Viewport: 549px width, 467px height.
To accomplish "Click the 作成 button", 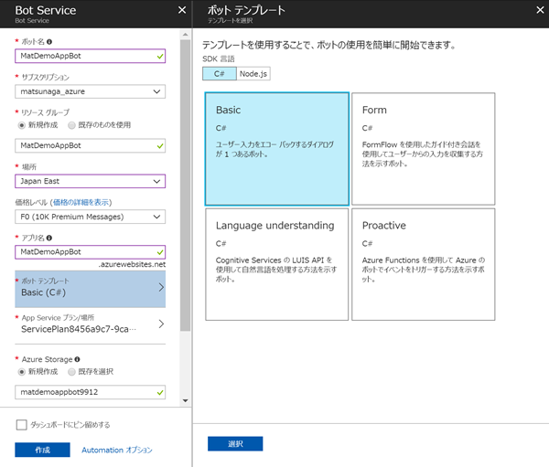I will pos(42,450).
